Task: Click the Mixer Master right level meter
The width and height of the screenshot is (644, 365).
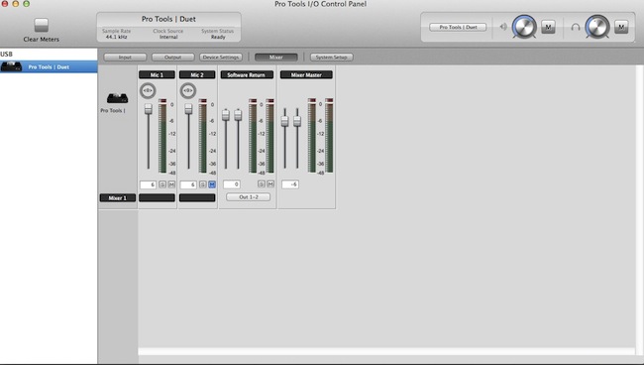Action: pos(329,136)
